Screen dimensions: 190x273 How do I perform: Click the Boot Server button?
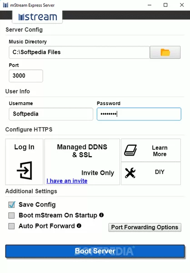[x=95, y=251]
